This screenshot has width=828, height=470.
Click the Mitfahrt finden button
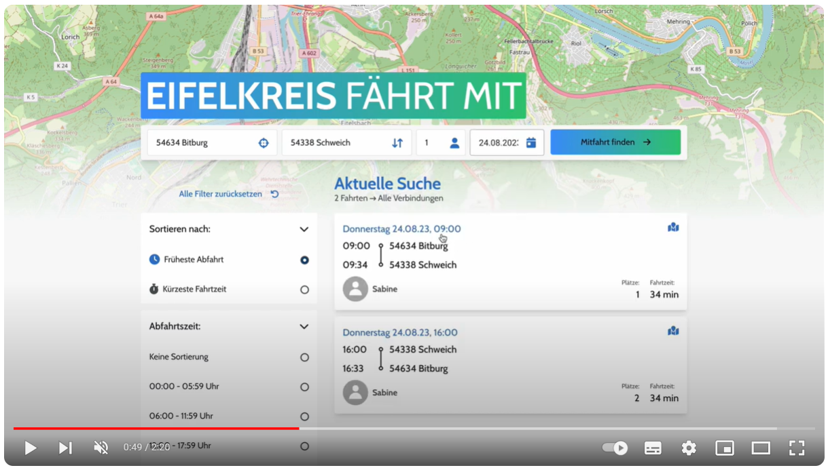click(x=615, y=142)
